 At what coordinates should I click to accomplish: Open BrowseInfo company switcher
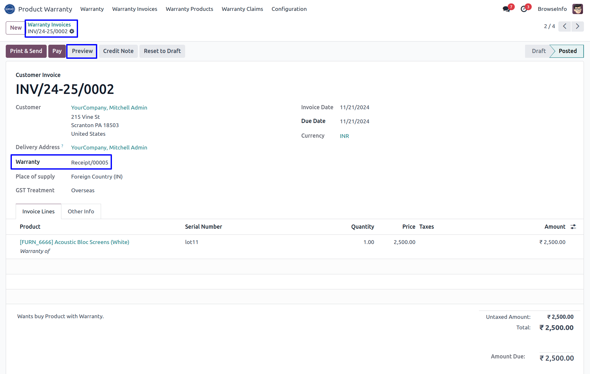coord(552,9)
